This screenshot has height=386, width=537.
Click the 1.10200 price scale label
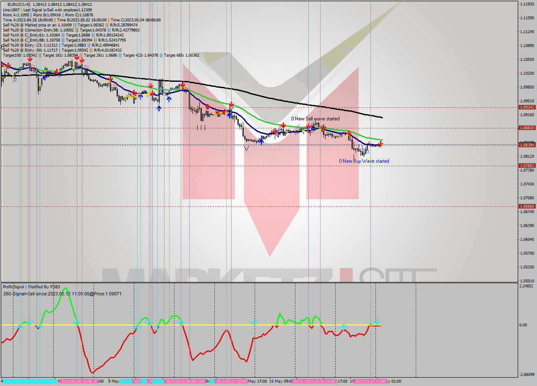click(x=527, y=73)
